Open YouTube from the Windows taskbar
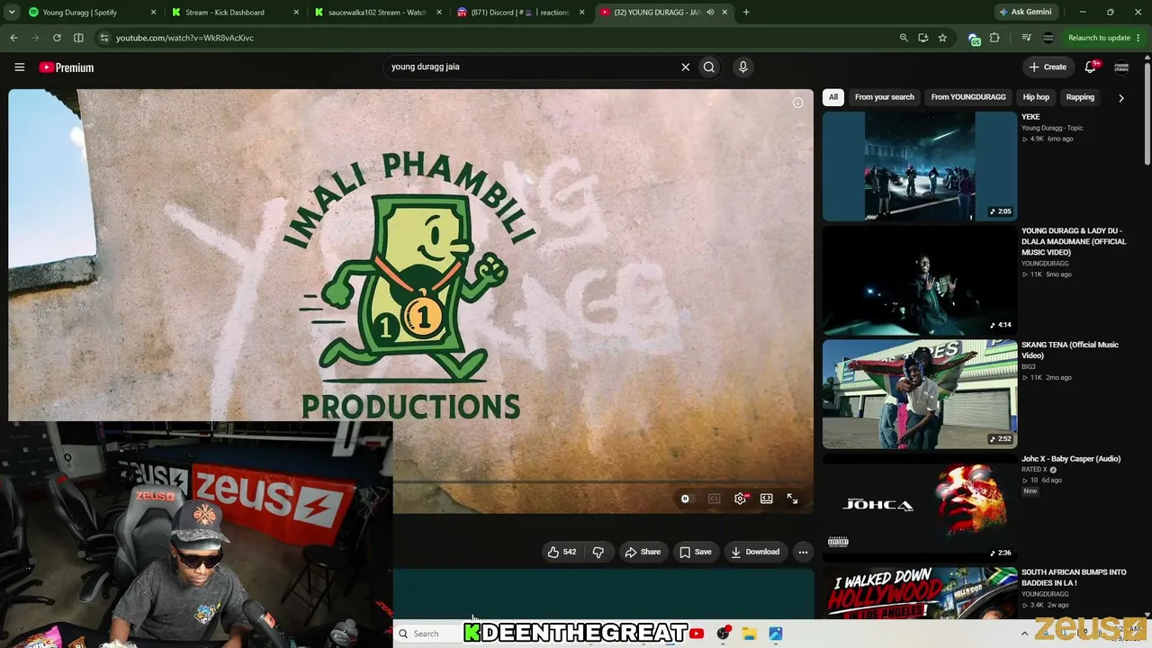 point(697,634)
